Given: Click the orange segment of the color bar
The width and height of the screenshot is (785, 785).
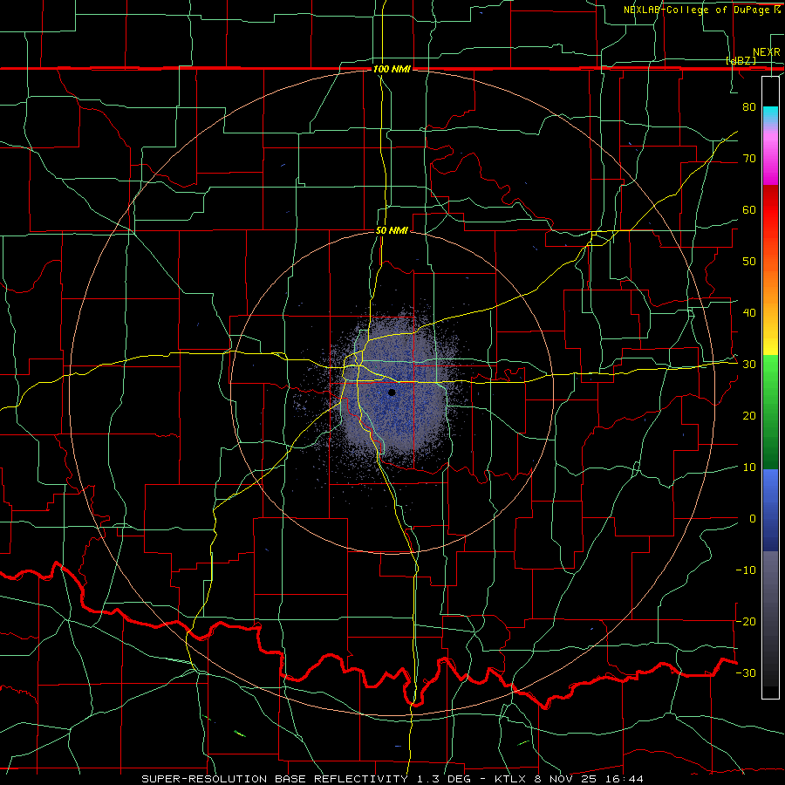Looking at the screenshot, I should [x=770, y=285].
